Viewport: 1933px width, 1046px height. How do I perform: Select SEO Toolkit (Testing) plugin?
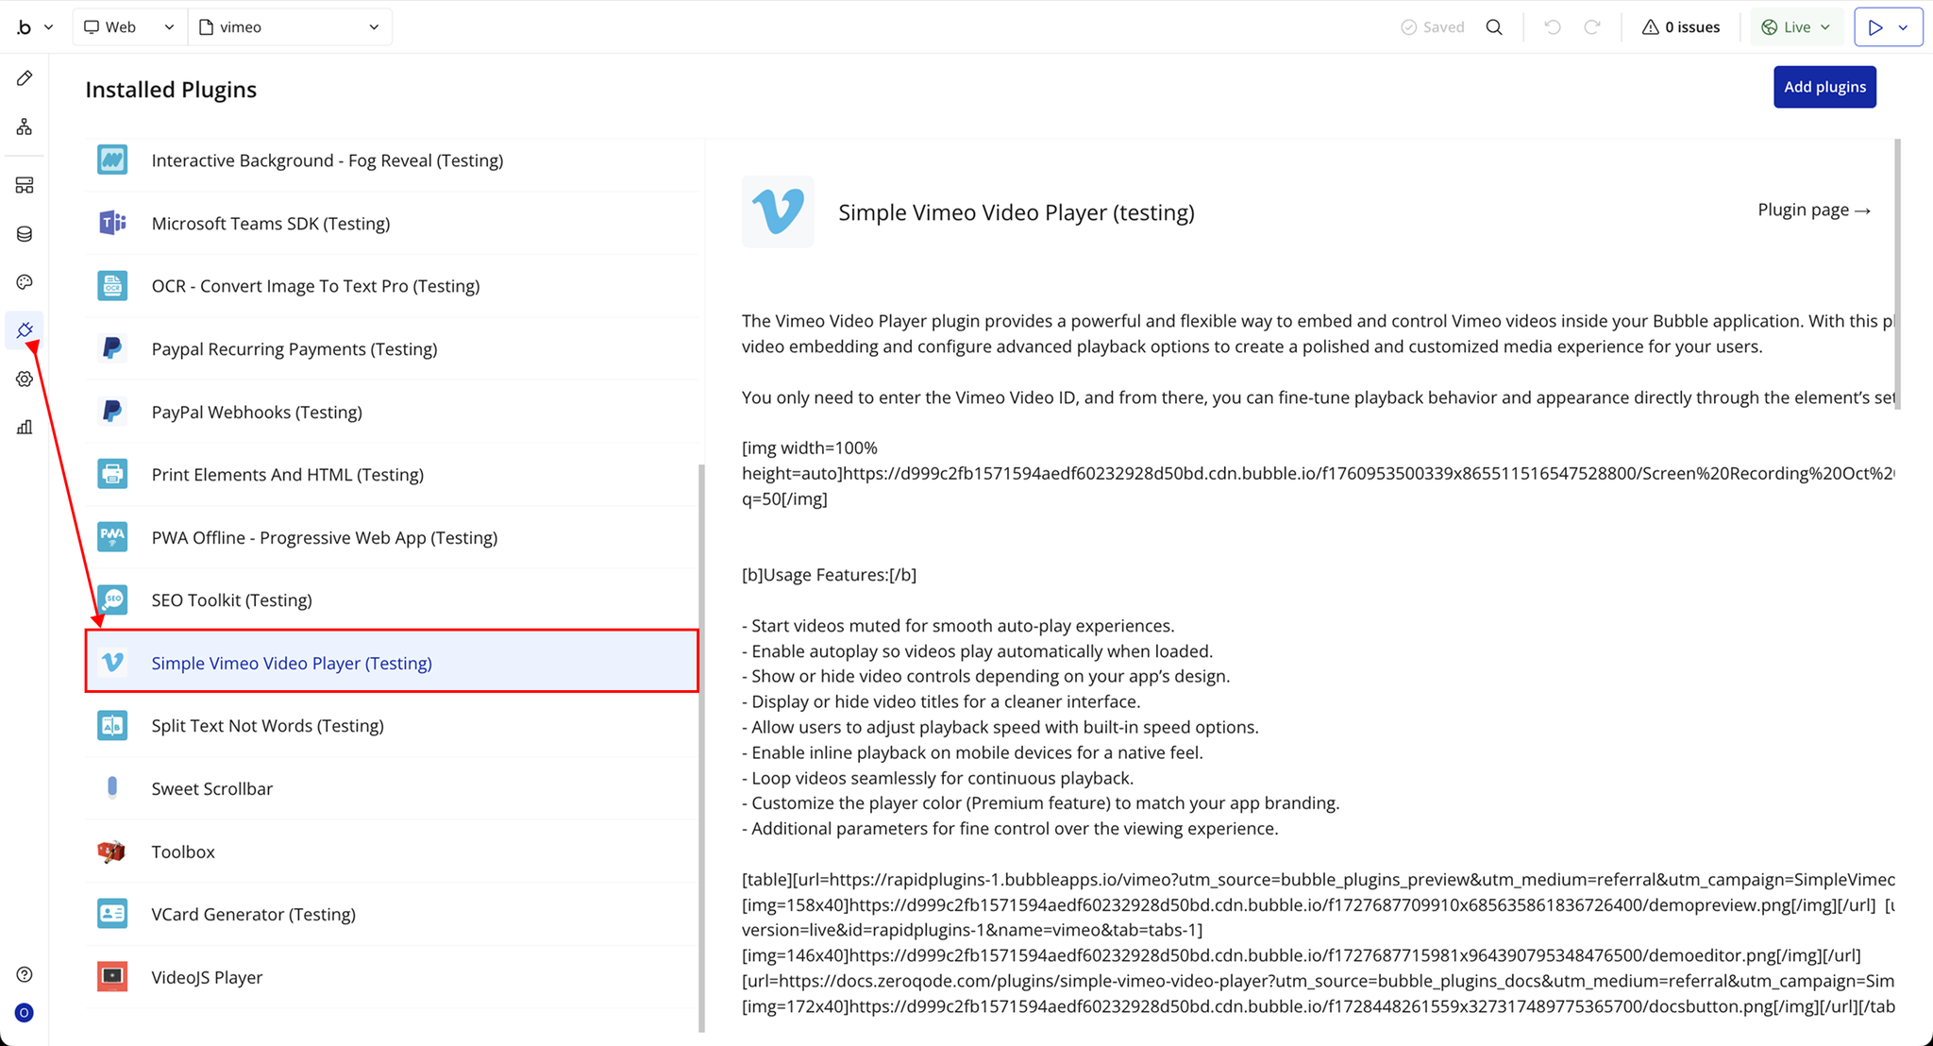(231, 600)
